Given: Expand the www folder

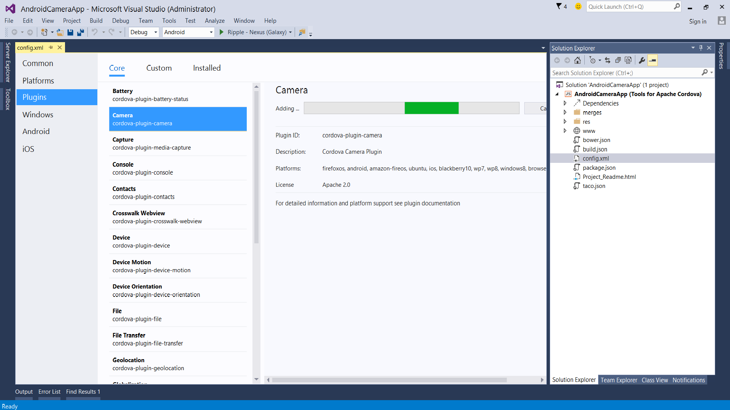Looking at the screenshot, I should coord(565,131).
